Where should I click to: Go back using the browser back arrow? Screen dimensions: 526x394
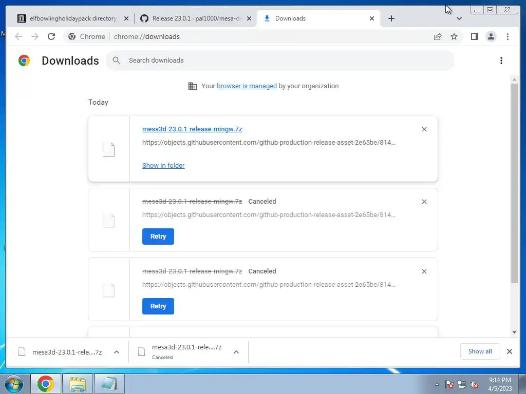pyautogui.click(x=18, y=36)
